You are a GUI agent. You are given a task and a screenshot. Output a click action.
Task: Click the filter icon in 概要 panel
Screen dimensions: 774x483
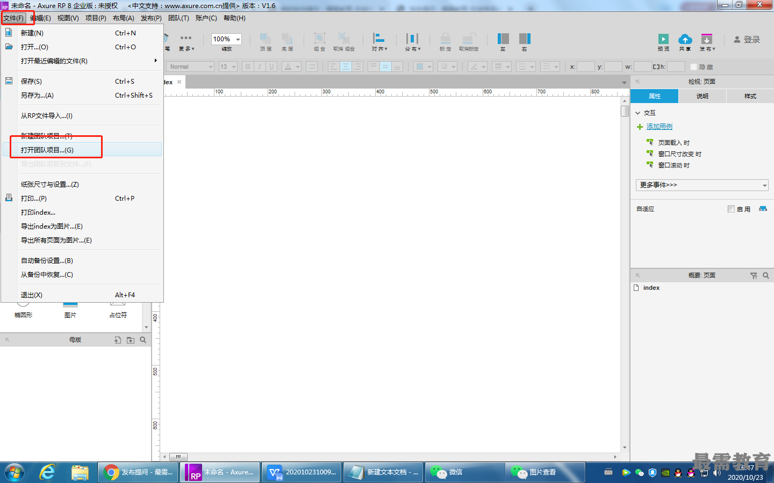pyautogui.click(x=754, y=275)
